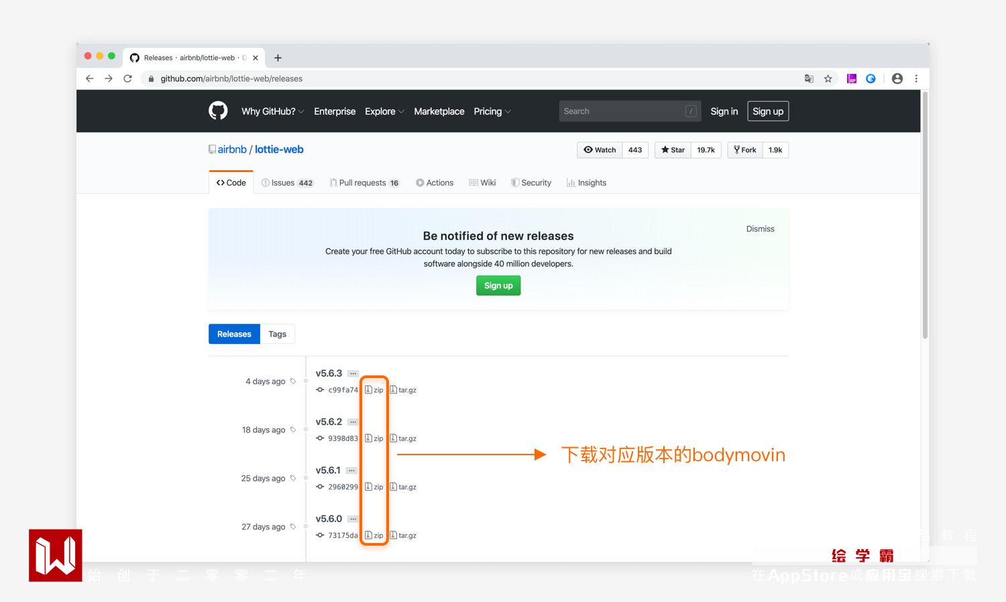Open commit 73175da

click(343, 536)
